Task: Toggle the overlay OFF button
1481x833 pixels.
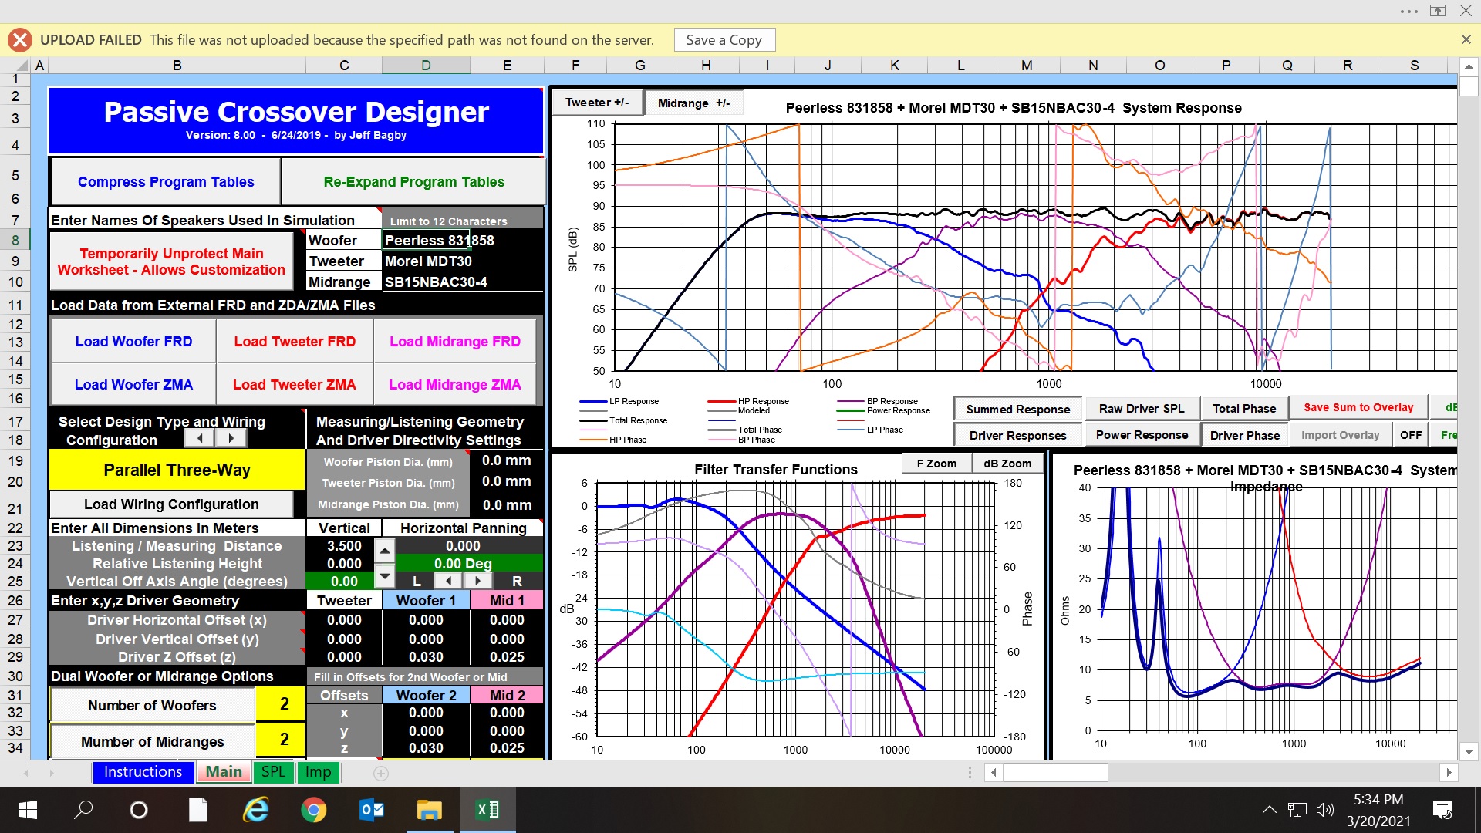Action: click(x=1411, y=436)
